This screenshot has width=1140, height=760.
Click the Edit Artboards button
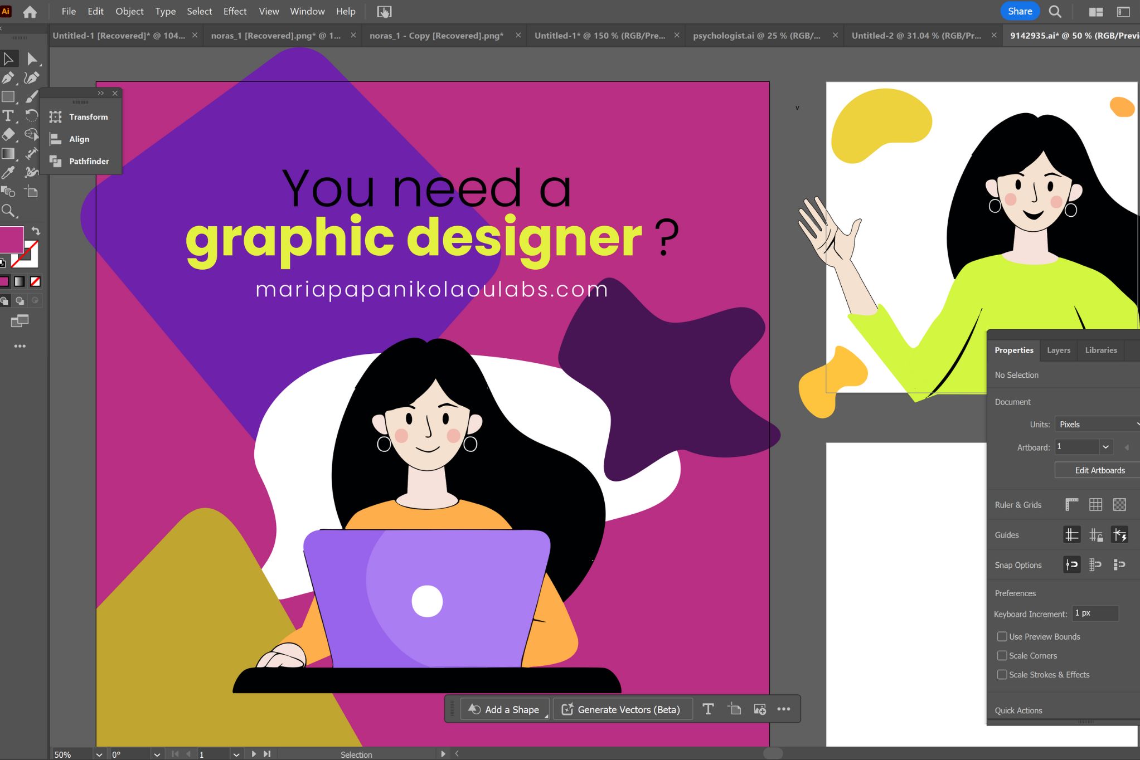click(1099, 470)
